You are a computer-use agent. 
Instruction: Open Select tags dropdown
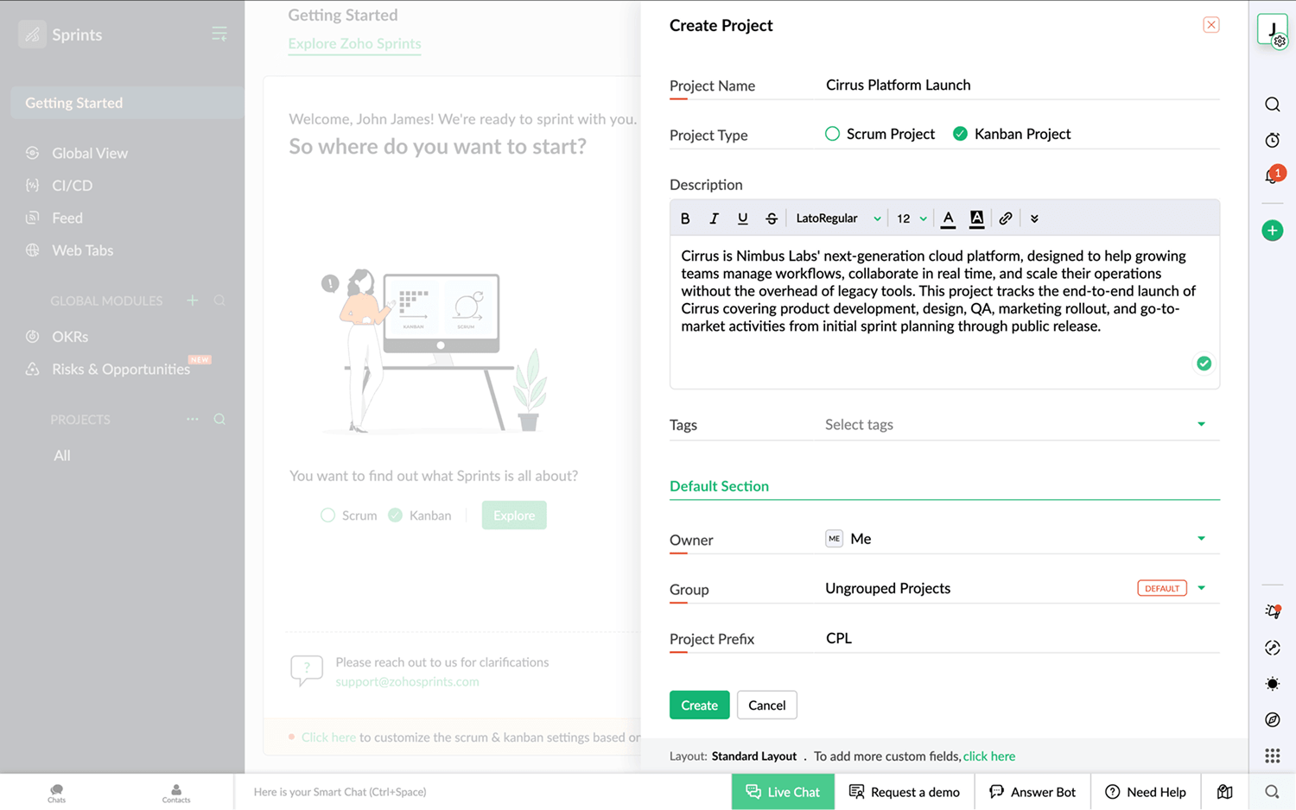1022,424
